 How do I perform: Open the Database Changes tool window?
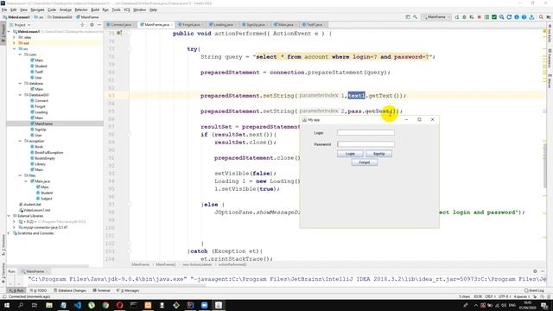coord(70,290)
